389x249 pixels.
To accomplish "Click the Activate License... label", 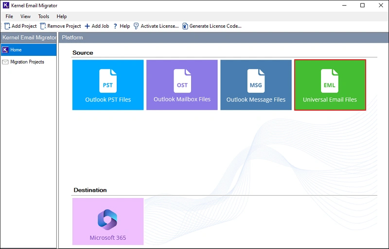I will pyautogui.click(x=159, y=26).
